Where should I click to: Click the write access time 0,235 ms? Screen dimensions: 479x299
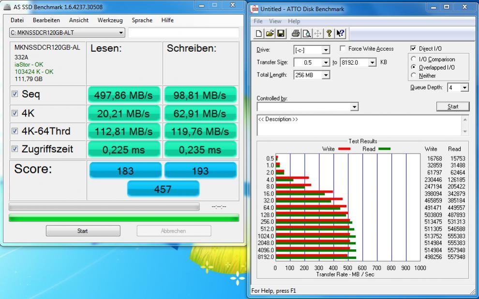pos(200,150)
